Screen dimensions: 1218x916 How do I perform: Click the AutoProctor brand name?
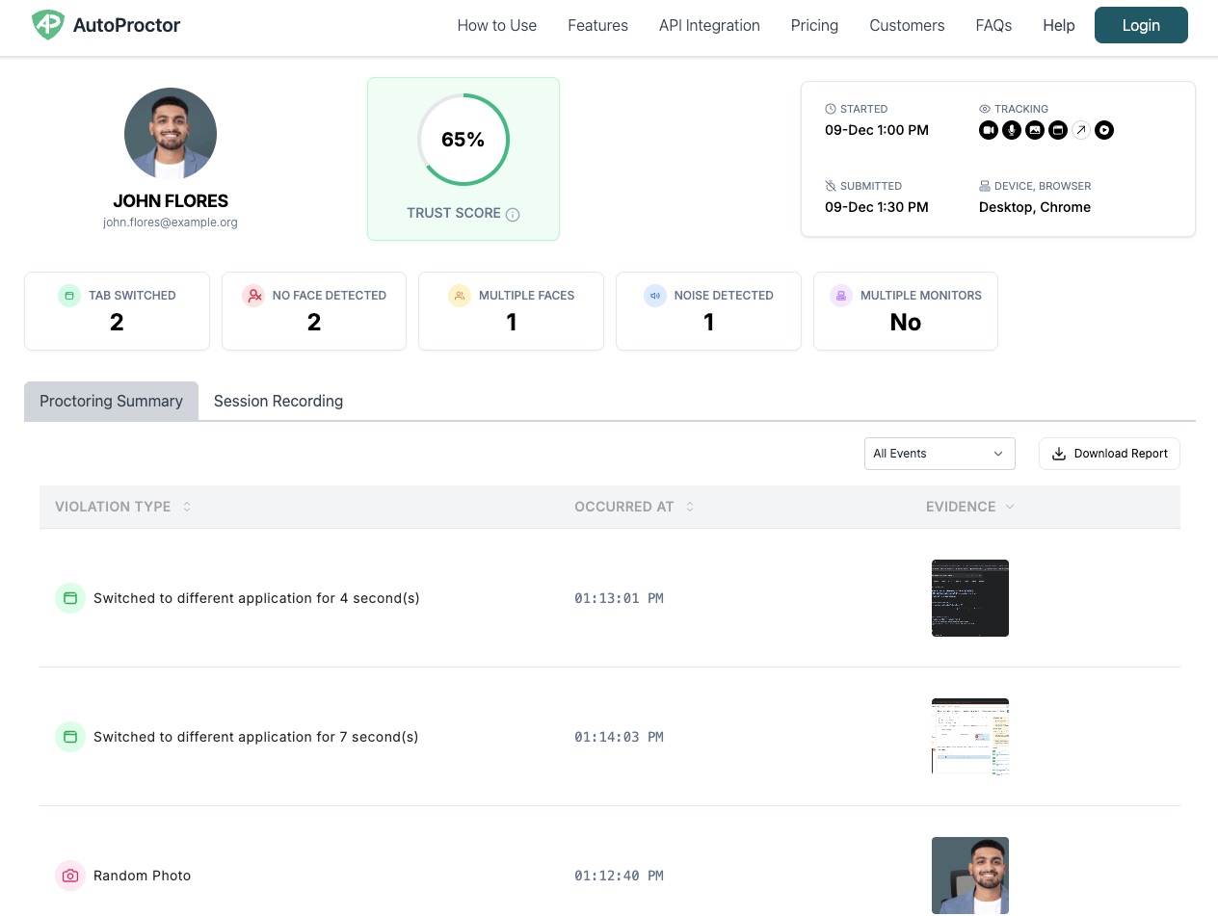126,25
